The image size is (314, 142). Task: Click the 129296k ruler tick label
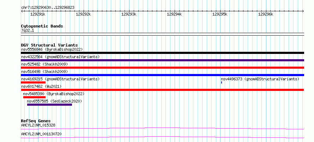coord(266,14)
